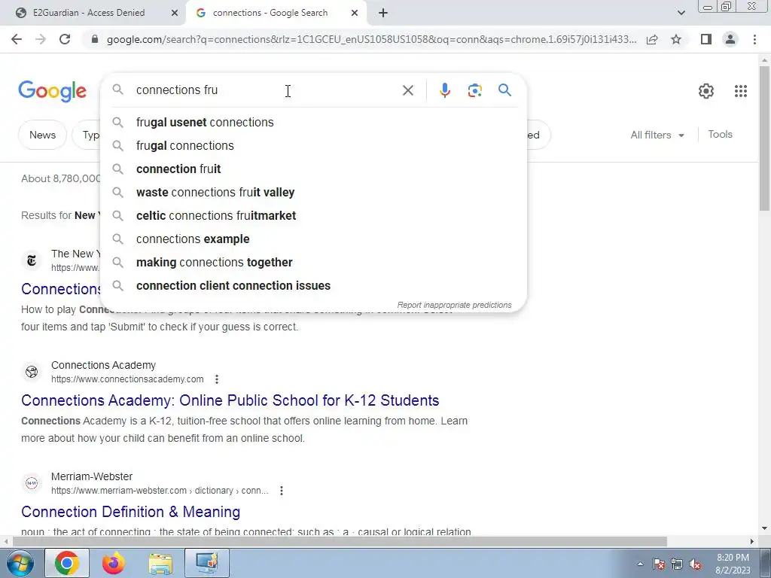771x578 pixels.
Task: Start a voice search with the microphone
Action: pyautogui.click(x=444, y=90)
